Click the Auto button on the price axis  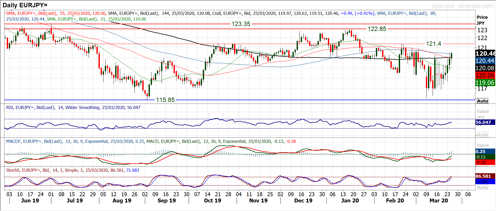482,101
